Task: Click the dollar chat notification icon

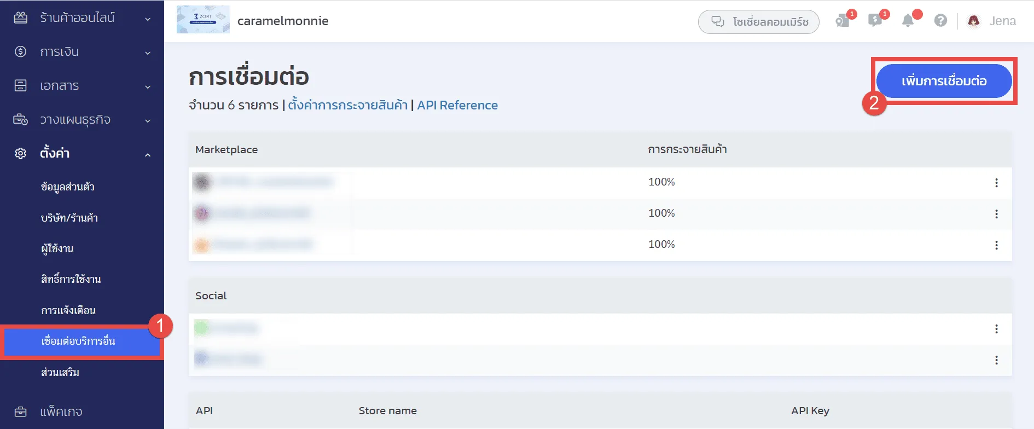Action: [x=875, y=21]
